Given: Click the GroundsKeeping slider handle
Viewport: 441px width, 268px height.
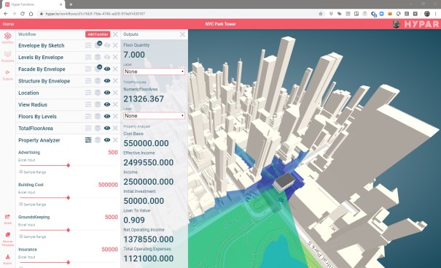Looking at the screenshot, I should tap(69, 230).
